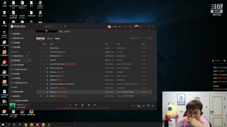The height and width of the screenshot is (127, 227).
Task: Click the playlist search magnifier icon
Action: point(150,38)
